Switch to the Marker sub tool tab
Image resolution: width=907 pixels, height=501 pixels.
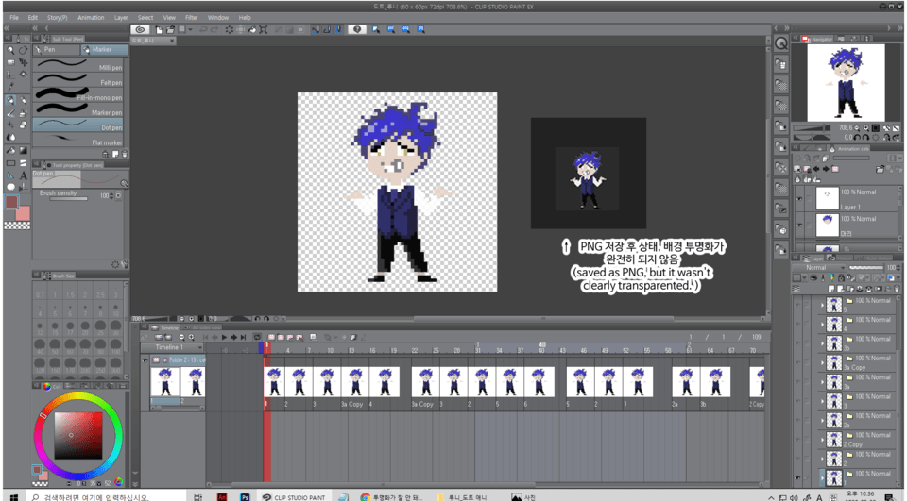100,50
